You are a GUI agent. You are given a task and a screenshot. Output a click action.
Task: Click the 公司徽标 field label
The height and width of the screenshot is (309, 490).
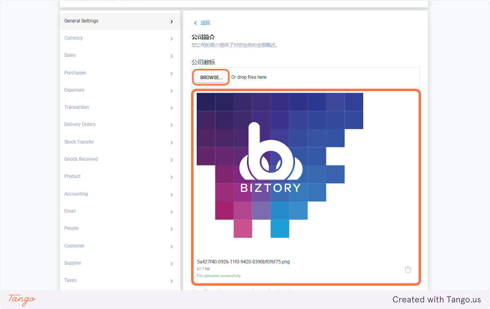click(x=203, y=62)
